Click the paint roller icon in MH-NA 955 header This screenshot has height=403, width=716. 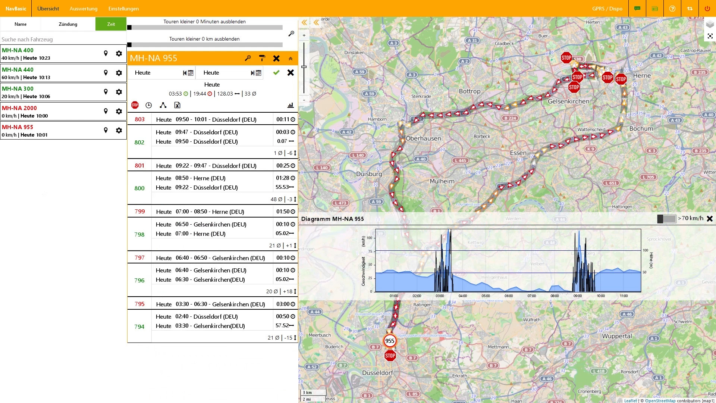pos(262,58)
